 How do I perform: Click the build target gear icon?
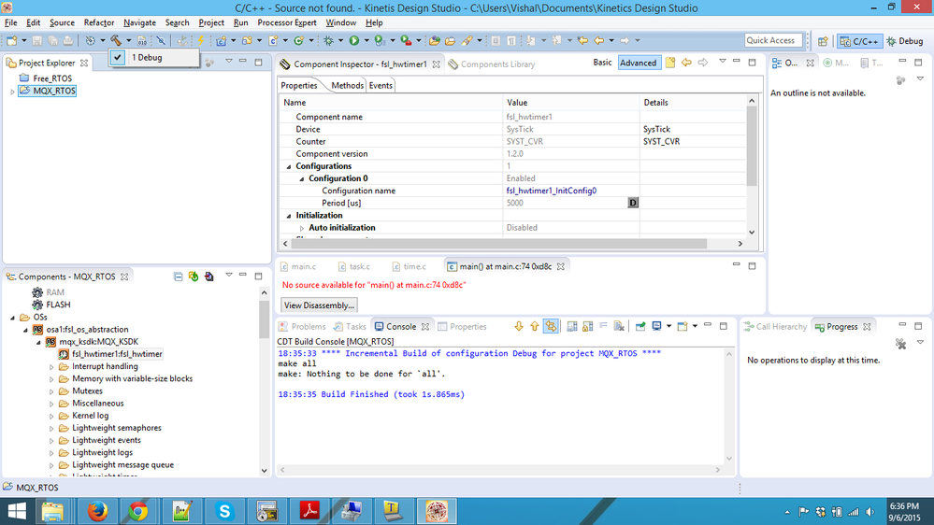[x=90, y=40]
